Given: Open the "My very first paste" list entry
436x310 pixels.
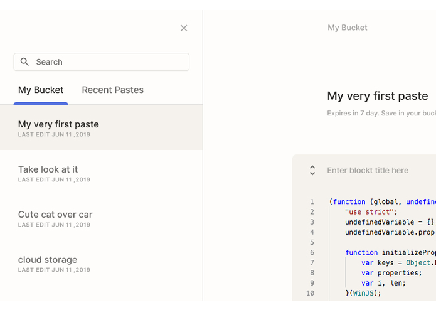Looking at the screenshot, I should coord(101,127).
